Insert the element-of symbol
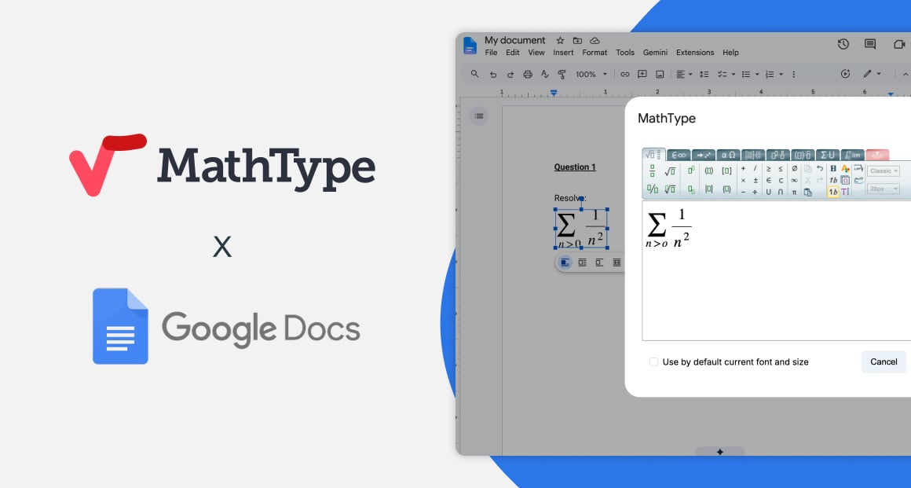The width and height of the screenshot is (911, 488). [x=768, y=181]
